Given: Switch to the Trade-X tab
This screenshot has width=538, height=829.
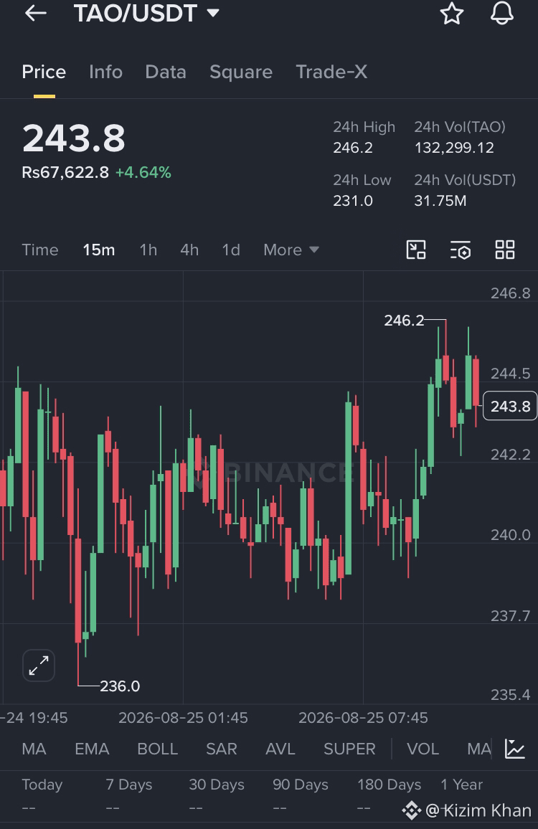Looking at the screenshot, I should (x=331, y=72).
